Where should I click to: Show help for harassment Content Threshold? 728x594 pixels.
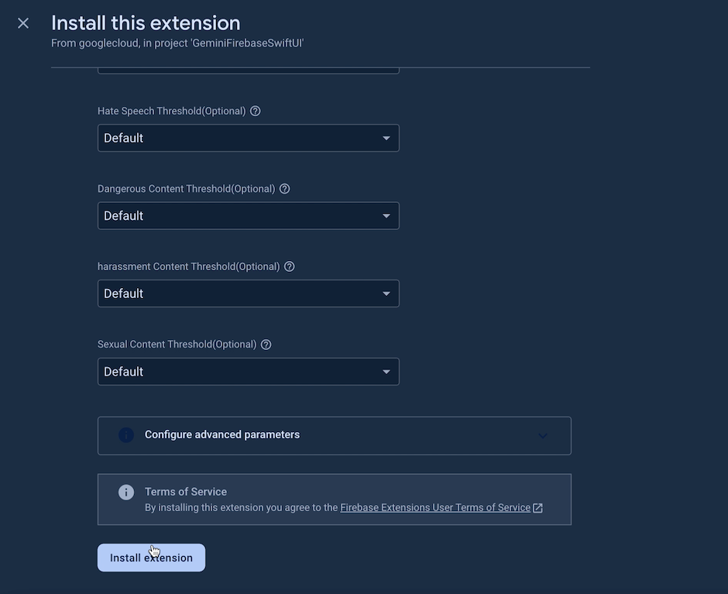click(x=290, y=266)
